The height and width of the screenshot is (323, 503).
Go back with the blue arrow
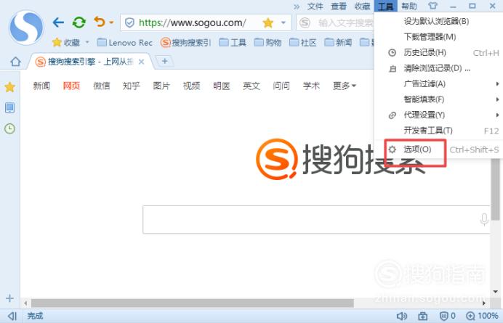tap(58, 23)
